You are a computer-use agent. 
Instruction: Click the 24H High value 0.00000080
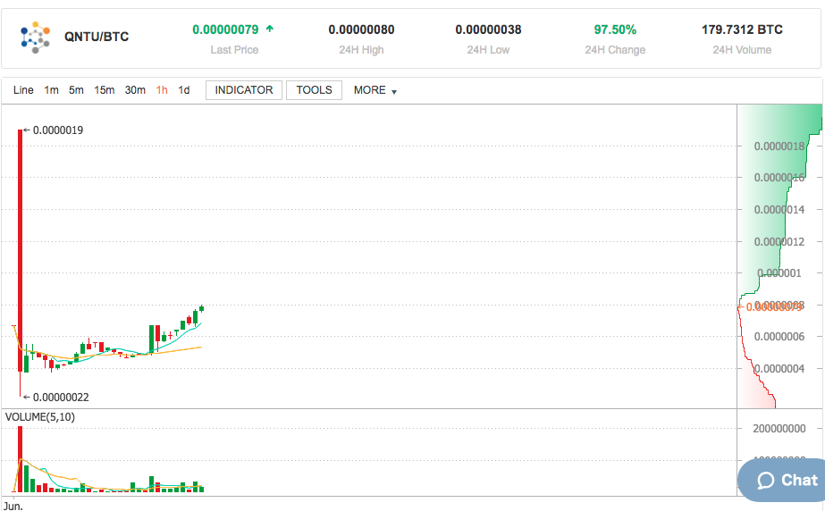pyautogui.click(x=361, y=29)
